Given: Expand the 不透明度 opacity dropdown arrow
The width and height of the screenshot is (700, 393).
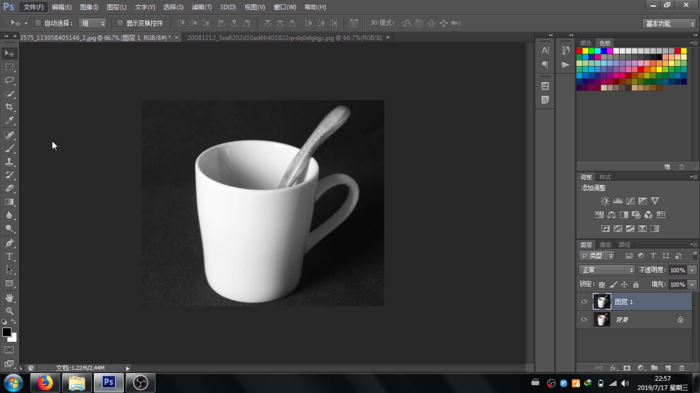Looking at the screenshot, I should [692, 270].
